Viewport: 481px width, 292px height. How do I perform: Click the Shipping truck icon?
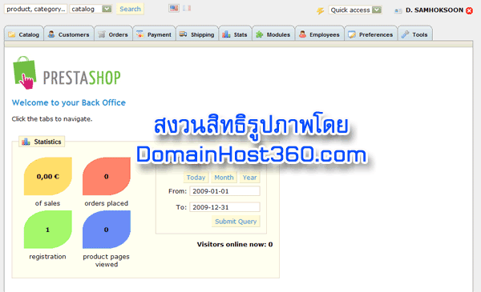point(183,34)
